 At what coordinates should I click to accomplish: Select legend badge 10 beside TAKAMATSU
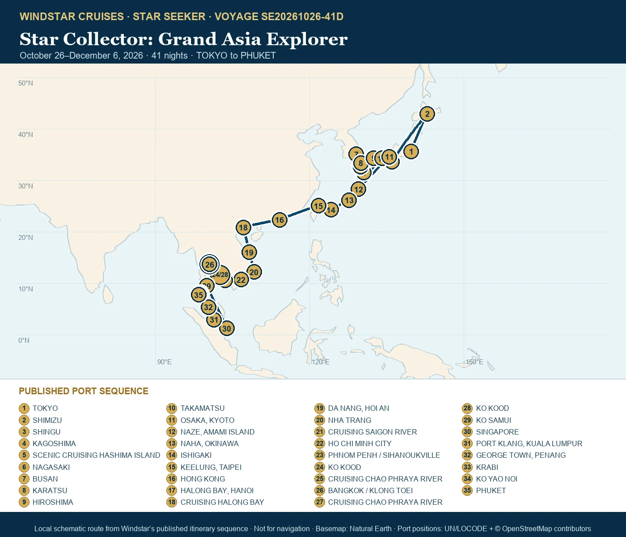click(x=172, y=408)
